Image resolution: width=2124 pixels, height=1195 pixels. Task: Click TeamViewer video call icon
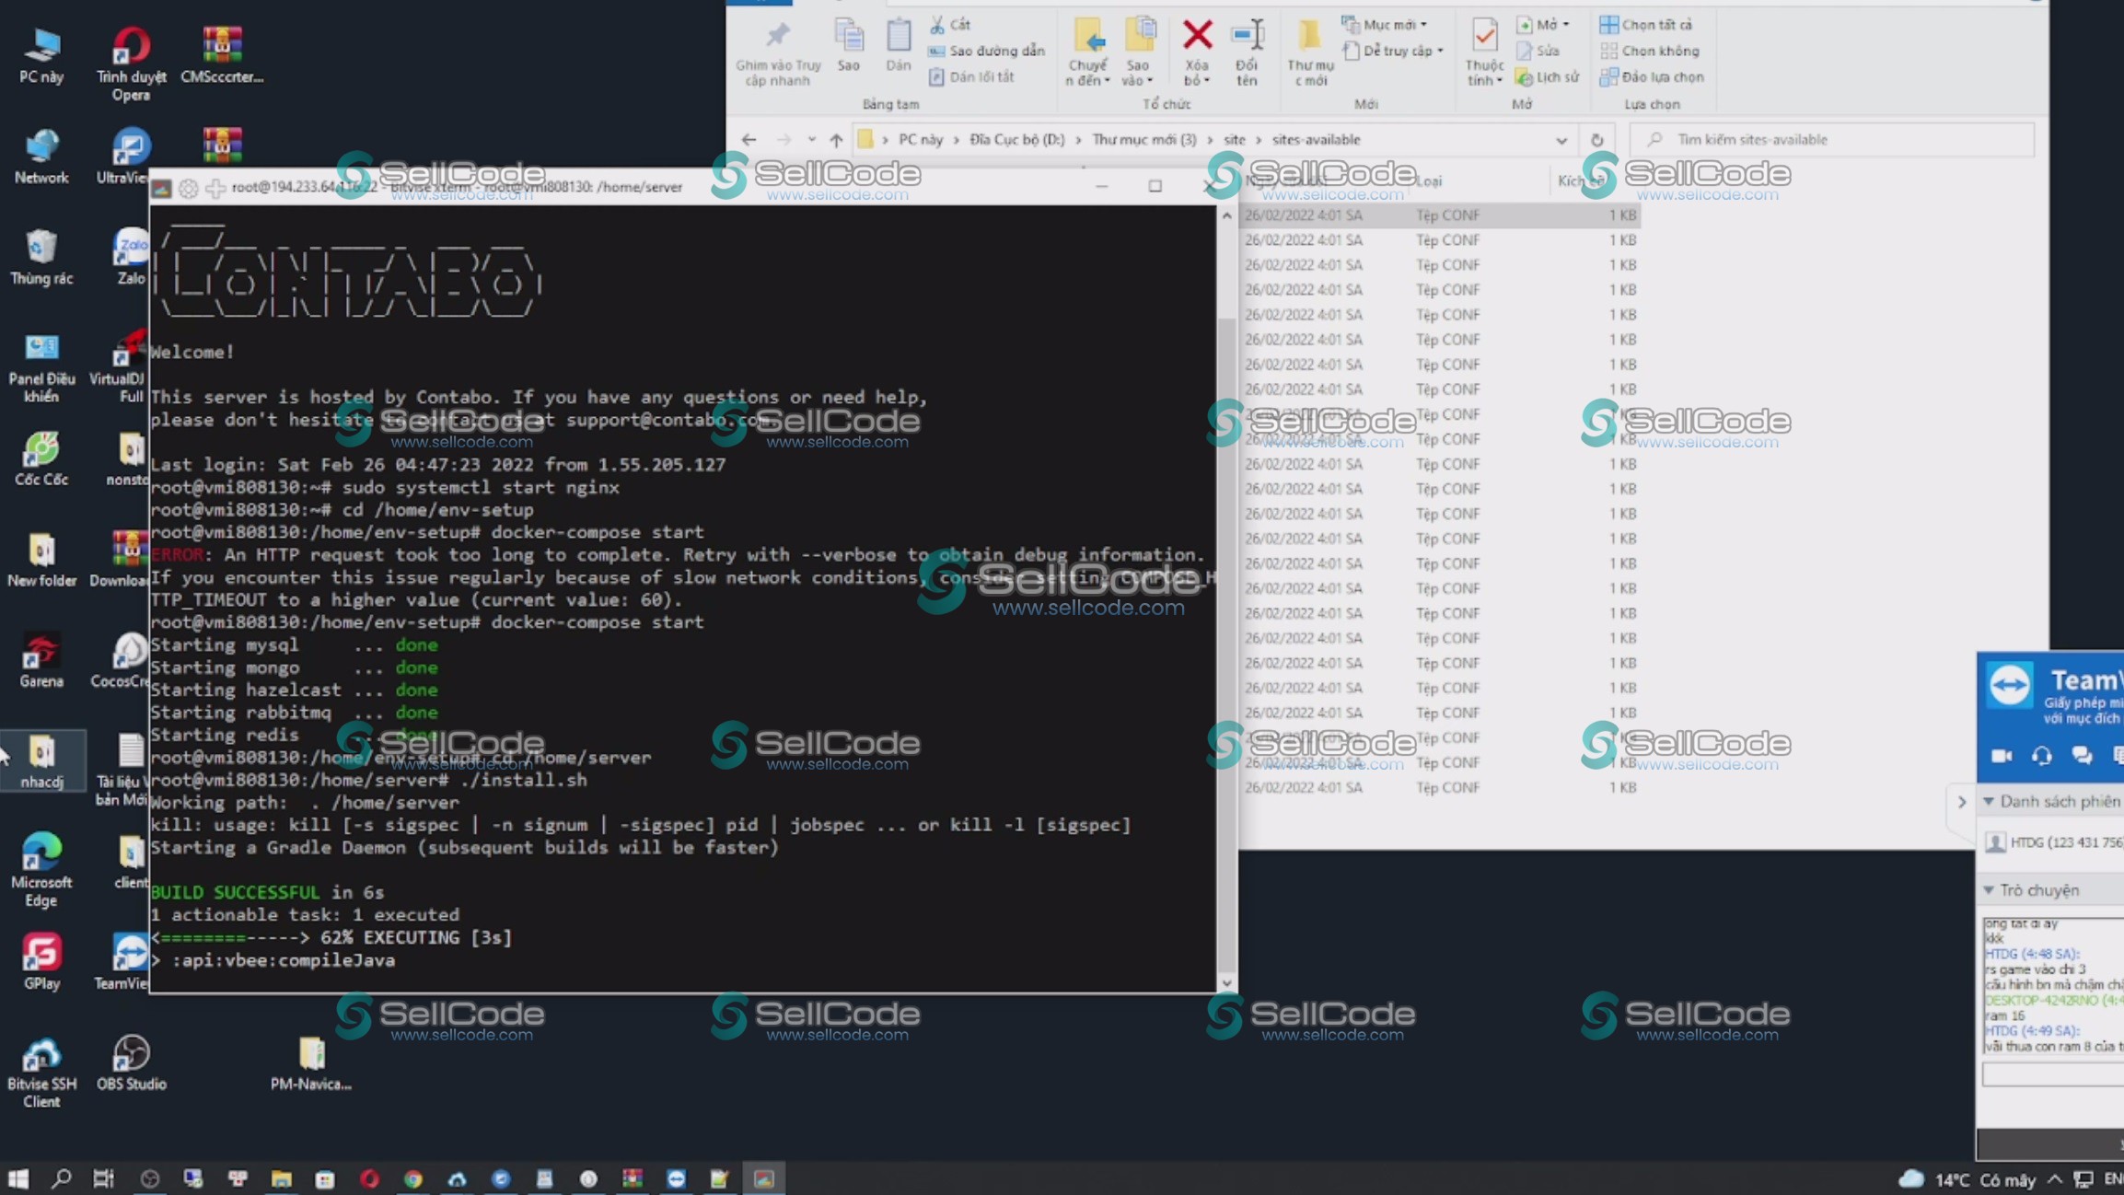click(2002, 756)
